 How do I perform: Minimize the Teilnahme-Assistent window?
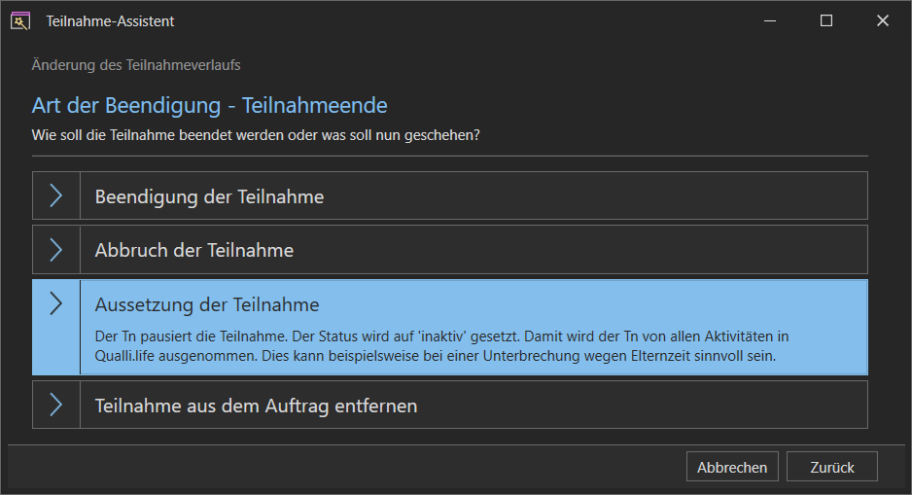click(x=770, y=21)
